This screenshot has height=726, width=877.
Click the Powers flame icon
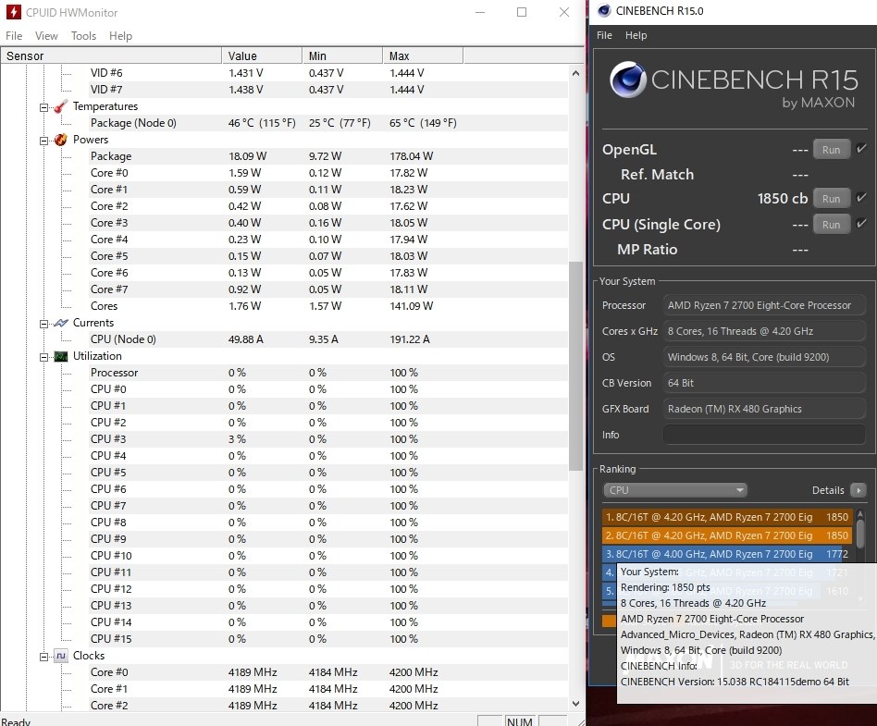(60, 140)
